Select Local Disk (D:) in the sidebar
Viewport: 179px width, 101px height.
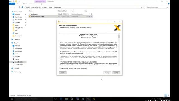19,65
